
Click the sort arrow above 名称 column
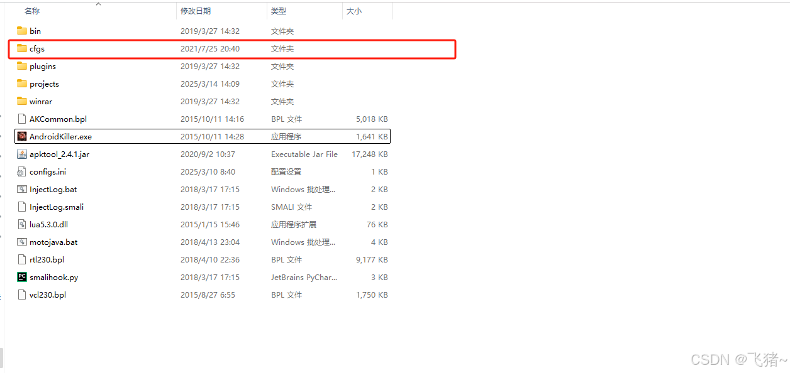(x=99, y=4)
